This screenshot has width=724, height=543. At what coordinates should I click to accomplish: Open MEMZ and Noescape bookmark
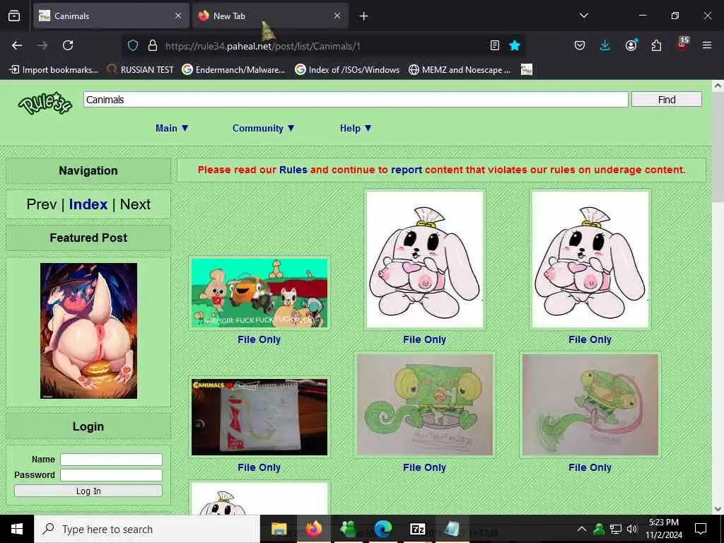pyautogui.click(x=460, y=70)
